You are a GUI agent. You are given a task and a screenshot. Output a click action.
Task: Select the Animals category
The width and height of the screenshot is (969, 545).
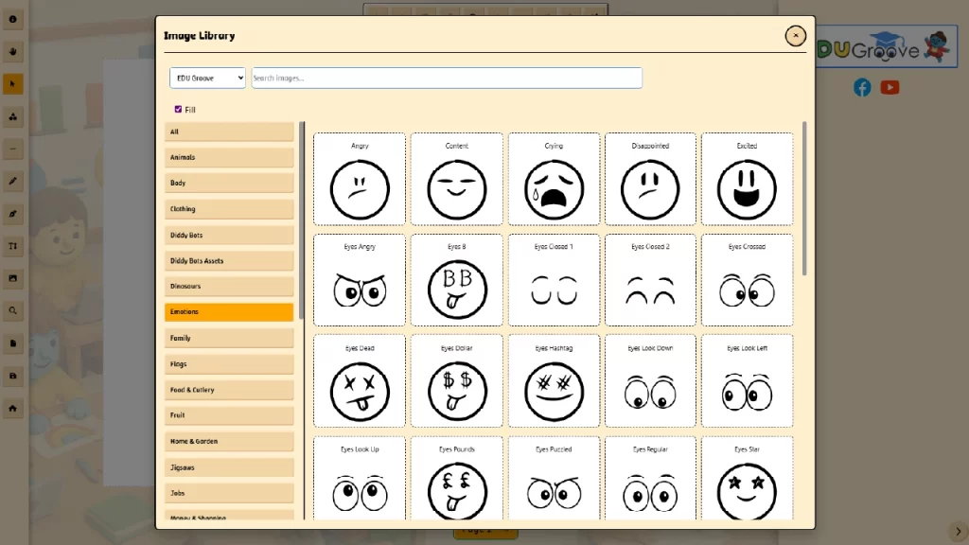[229, 158]
